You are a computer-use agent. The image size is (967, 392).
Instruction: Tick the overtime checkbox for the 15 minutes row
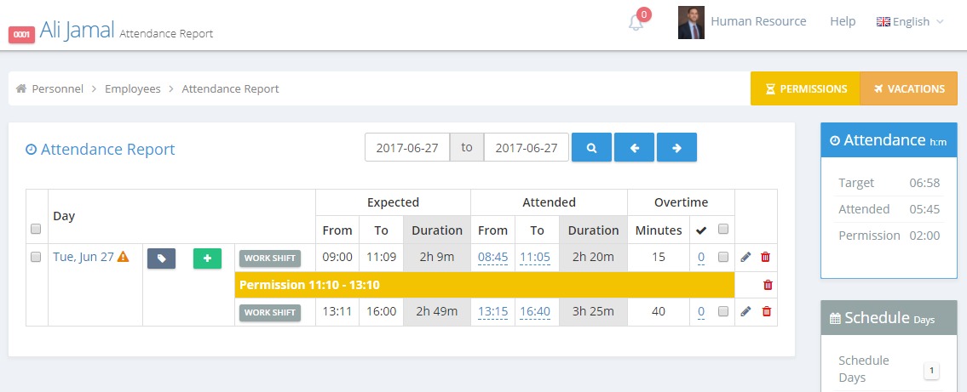[x=723, y=258]
